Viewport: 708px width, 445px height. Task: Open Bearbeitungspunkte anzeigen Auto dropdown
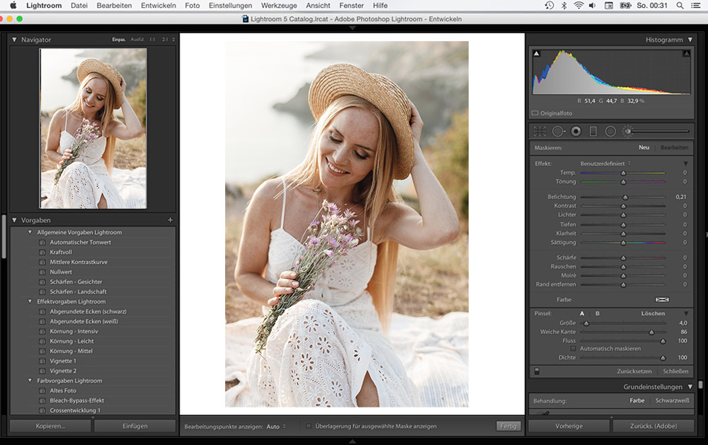pyautogui.click(x=276, y=427)
